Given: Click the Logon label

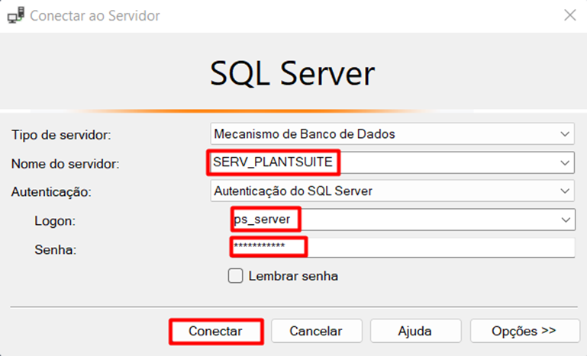Looking at the screenshot, I should (55, 221).
